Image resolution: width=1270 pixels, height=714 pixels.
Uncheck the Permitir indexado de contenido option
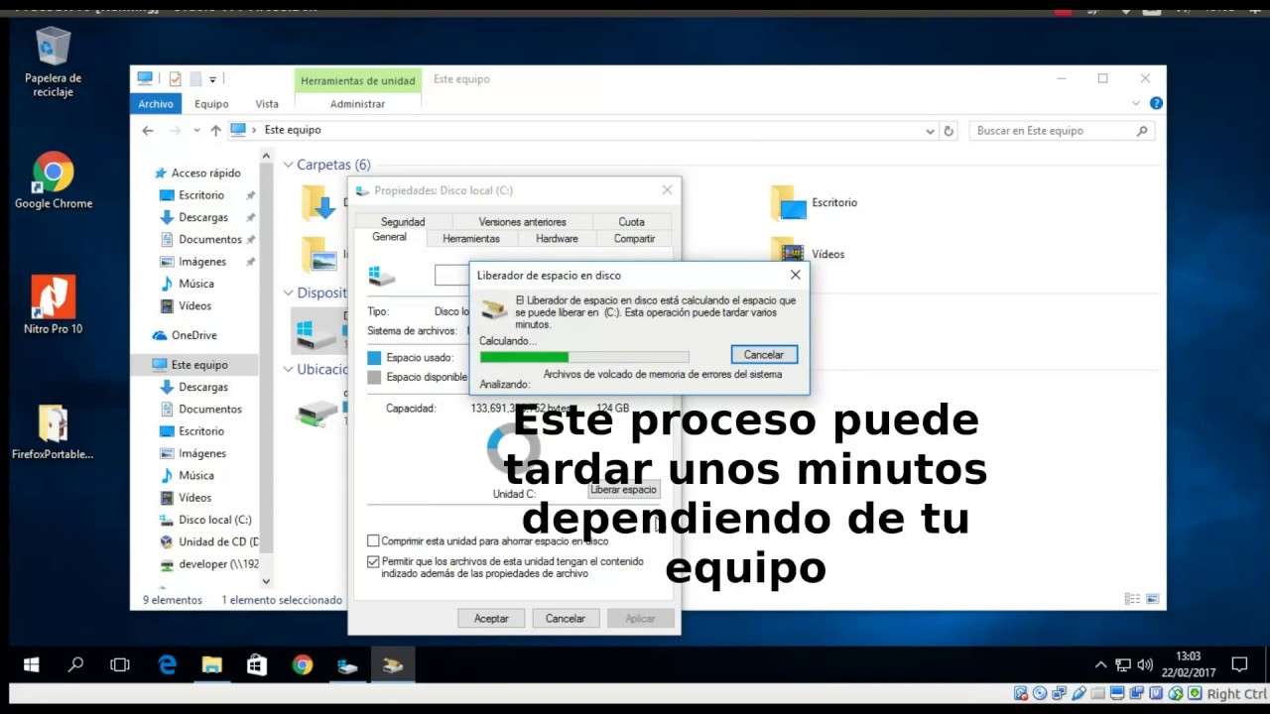[373, 561]
